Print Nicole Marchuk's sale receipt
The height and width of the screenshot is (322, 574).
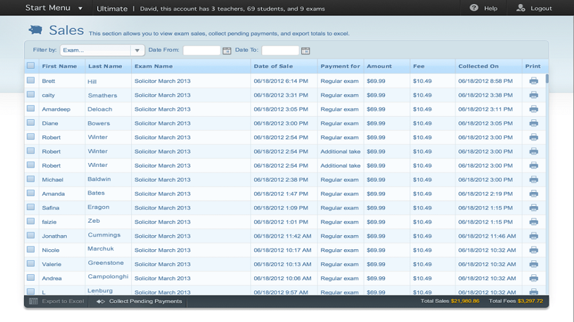(x=533, y=250)
